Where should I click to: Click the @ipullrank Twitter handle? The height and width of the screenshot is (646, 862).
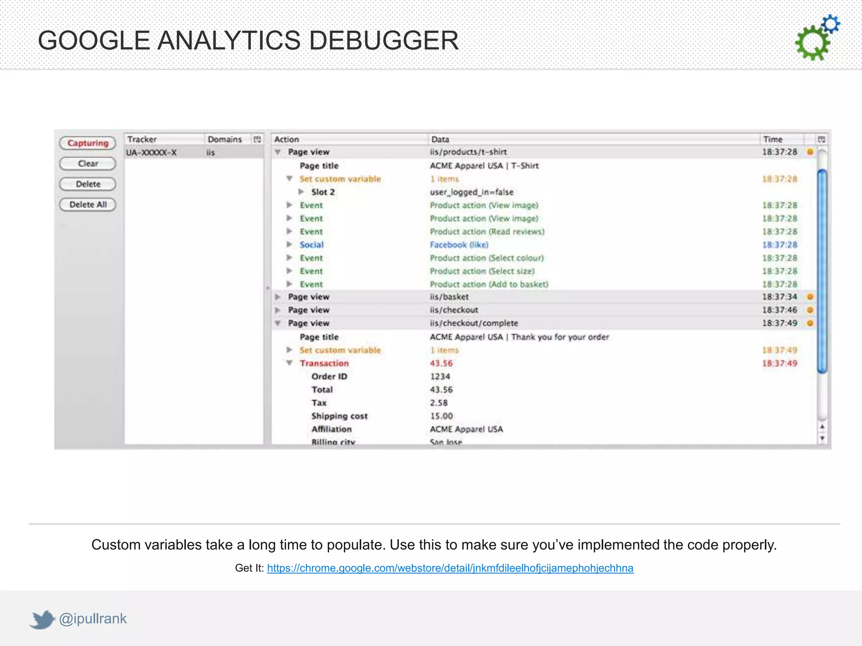[x=93, y=619]
